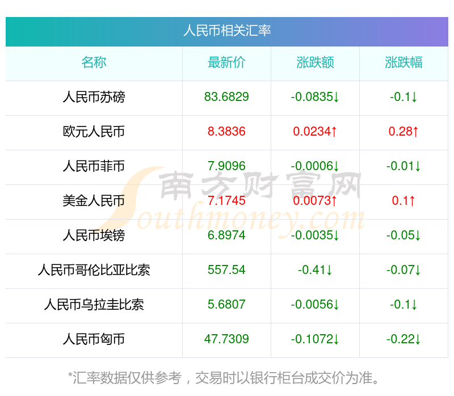
Task: Click the change value -0.0056↓
Action: [x=315, y=305]
